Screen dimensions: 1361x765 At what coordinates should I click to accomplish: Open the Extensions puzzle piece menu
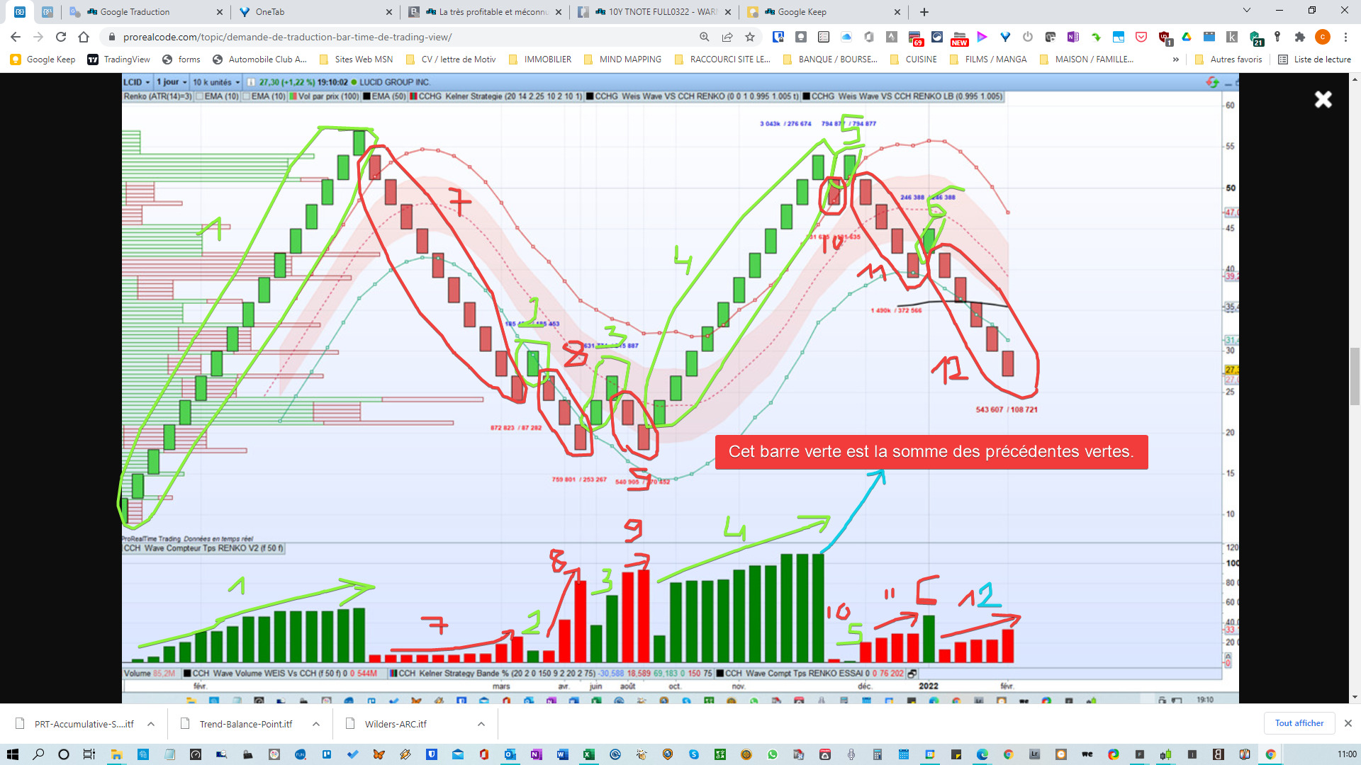pyautogui.click(x=1299, y=37)
